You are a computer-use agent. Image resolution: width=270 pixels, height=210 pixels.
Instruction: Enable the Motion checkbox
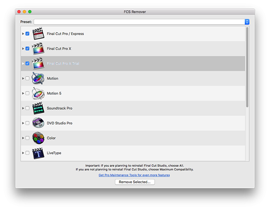pos(27,78)
